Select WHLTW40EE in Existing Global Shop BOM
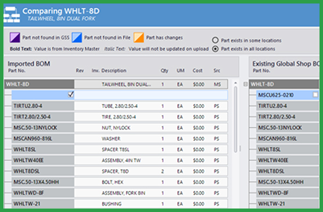Image resolution: width=323 pixels, height=212 pixels. (288, 160)
